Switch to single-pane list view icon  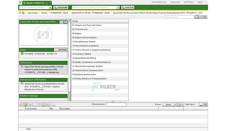(197, 17)
